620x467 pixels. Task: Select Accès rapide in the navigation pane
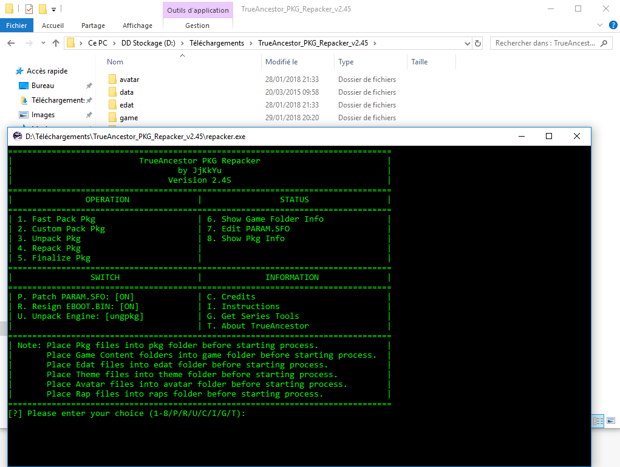pyautogui.click(x=47, y=71)
